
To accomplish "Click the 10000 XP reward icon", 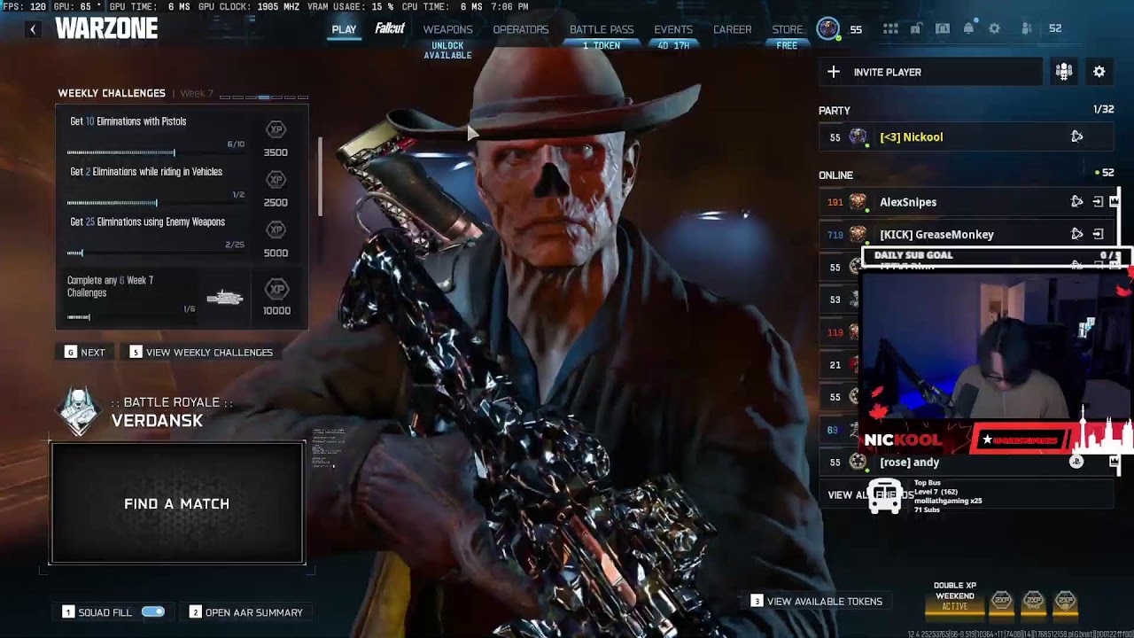I will point(276,289).
